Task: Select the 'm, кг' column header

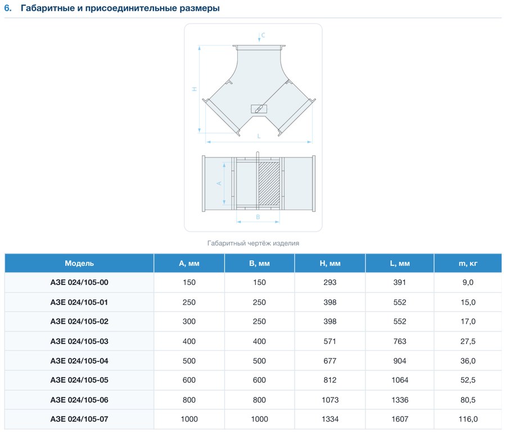Action: click(468, 263)
